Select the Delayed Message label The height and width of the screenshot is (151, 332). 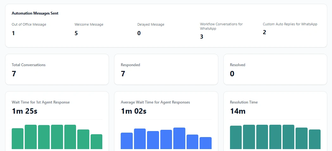tap(151, 24)
